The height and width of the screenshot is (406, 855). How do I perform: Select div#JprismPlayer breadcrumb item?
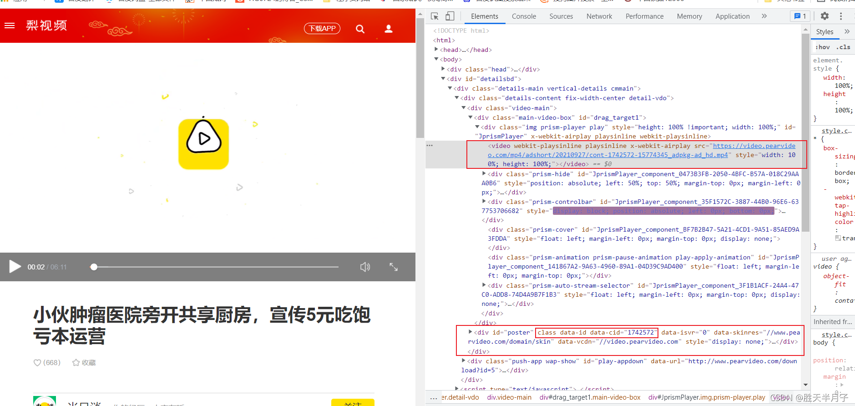click(707, 397)
